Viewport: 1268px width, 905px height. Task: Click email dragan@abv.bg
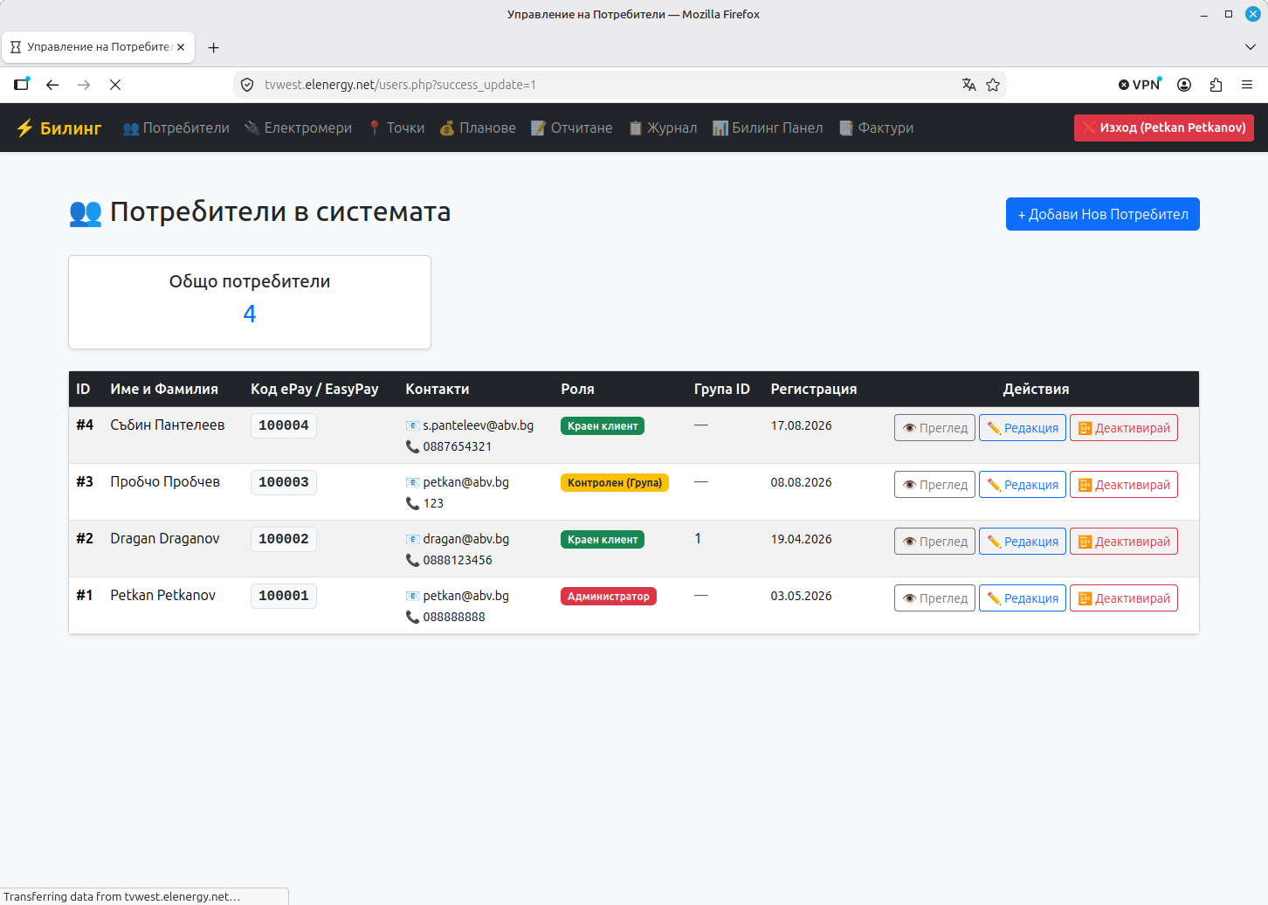click(x=466, y=539)
